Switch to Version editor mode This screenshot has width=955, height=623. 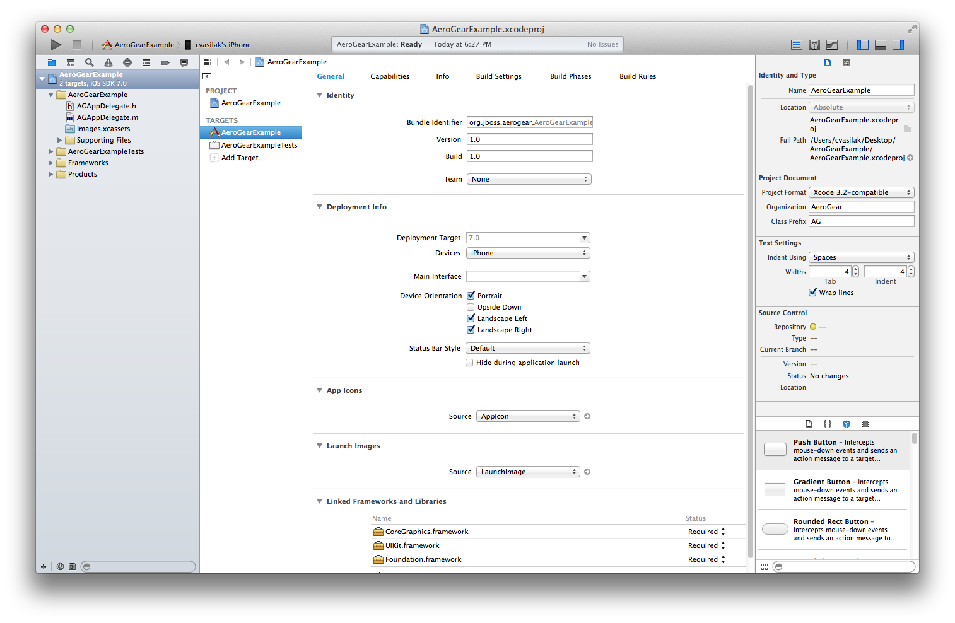(832, 45)
